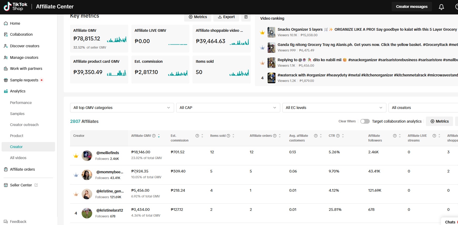The height and width of the screenshot is (225, 458).
Task: Click the silver crown next to @mommybee
Action: [x=76, y=175]
